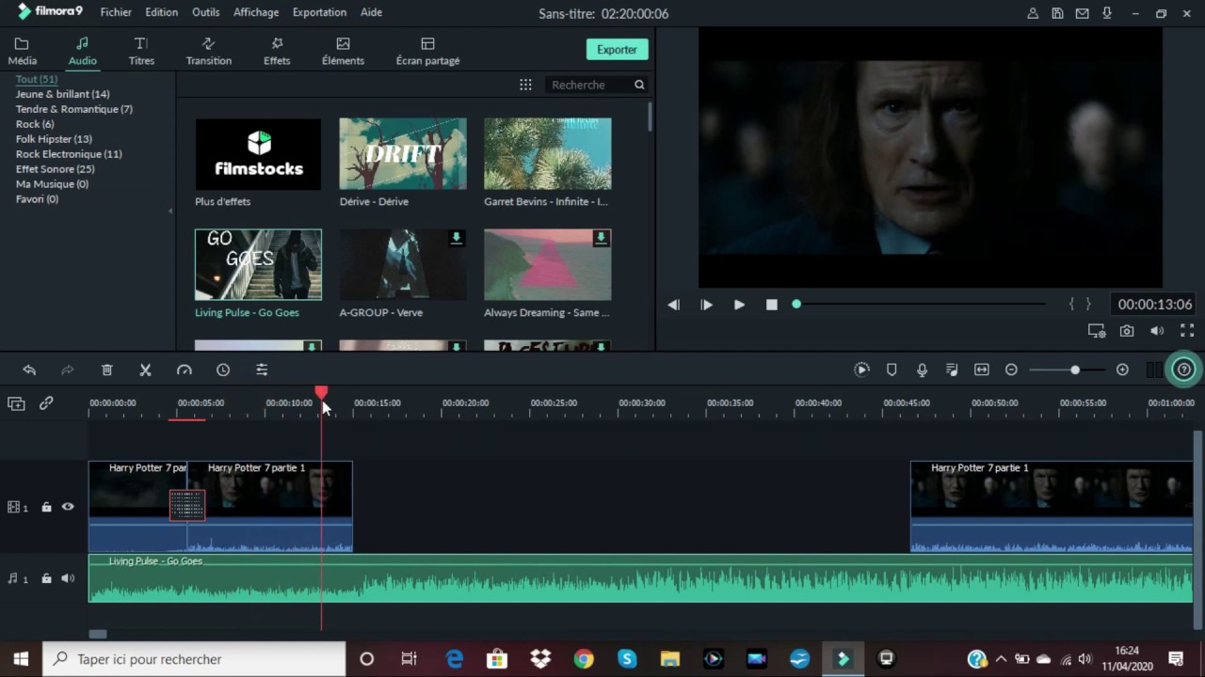Image resolution: width=1205 pixels, height=677 pixels.
Task: Zoom timeline to fit
Action: (x=982, y=370)
